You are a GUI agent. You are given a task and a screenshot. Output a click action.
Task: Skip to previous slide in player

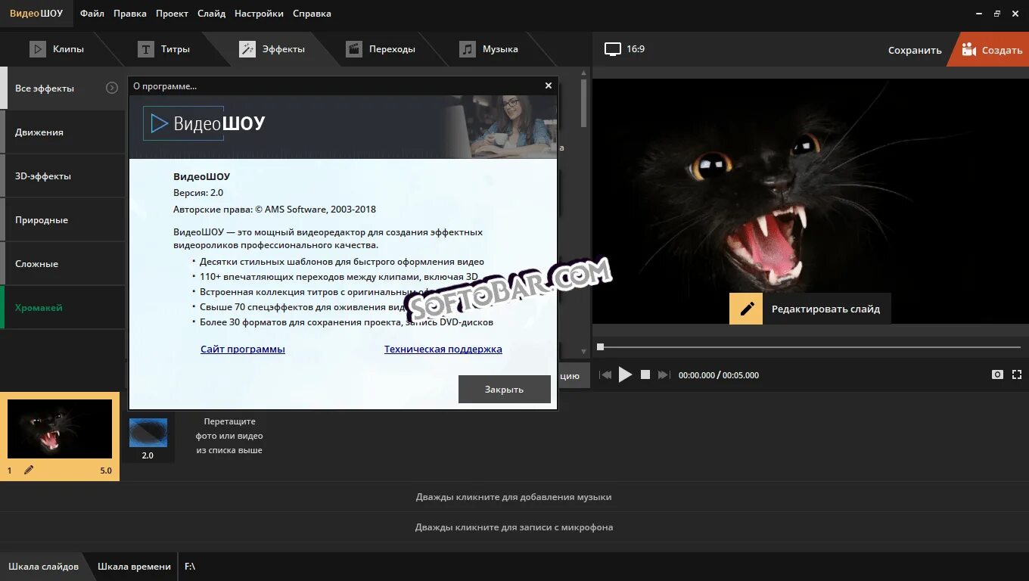tap(605, 374)
